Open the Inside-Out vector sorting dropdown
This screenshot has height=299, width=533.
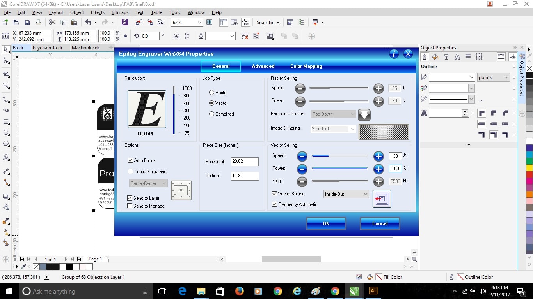[346, 194]
